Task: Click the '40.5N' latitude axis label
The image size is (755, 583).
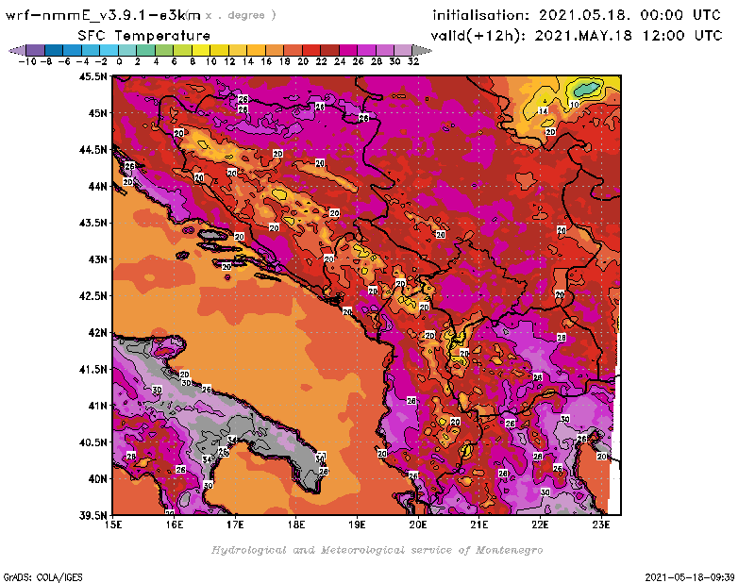Action: pyautogui.click(x=92, y=442)
